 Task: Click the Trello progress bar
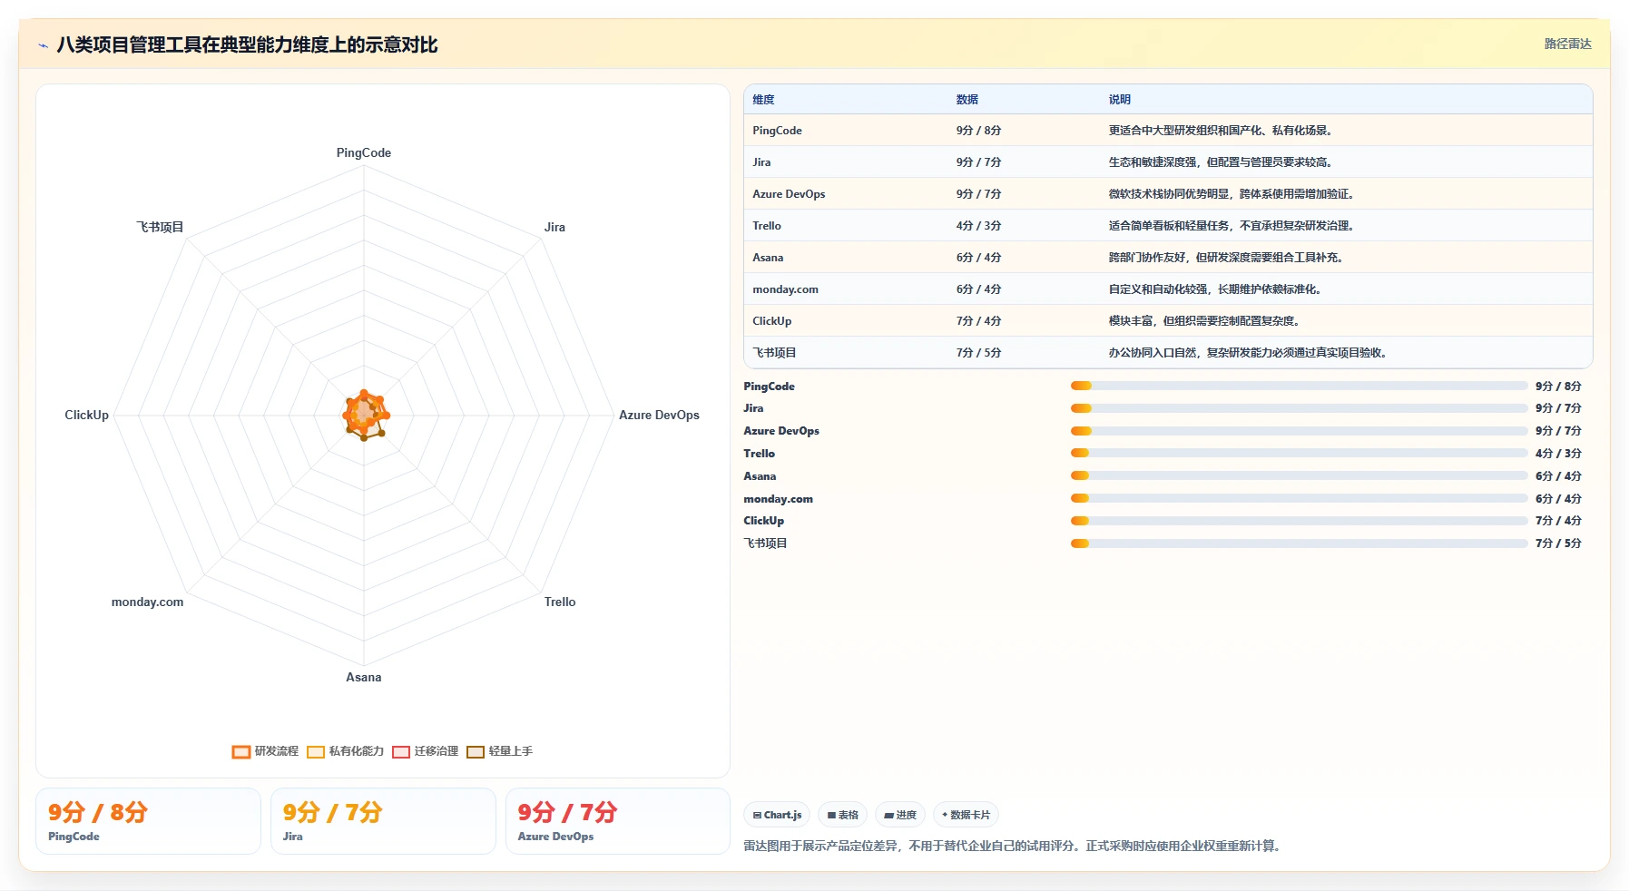[1299, 453]
